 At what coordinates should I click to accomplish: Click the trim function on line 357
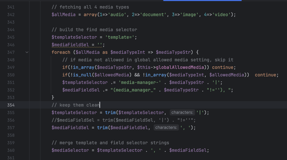[x=102, y=128]
